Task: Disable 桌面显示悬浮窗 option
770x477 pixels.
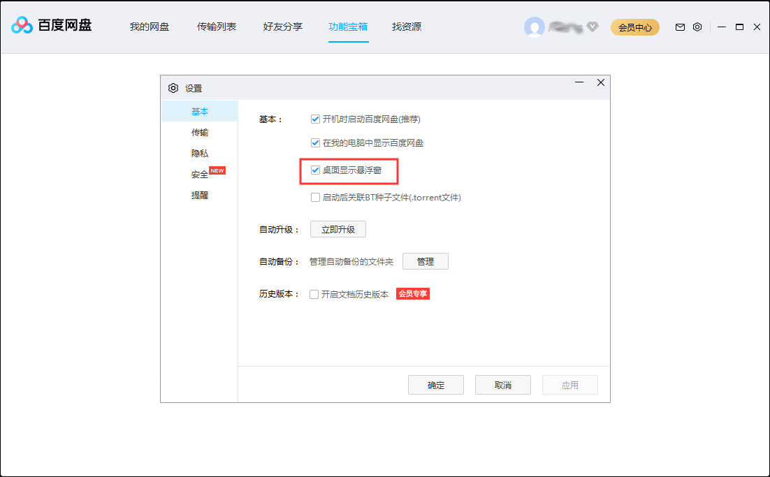Action: [x=315, y=172]
